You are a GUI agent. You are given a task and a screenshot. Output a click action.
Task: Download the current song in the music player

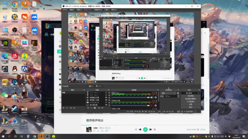98,131
